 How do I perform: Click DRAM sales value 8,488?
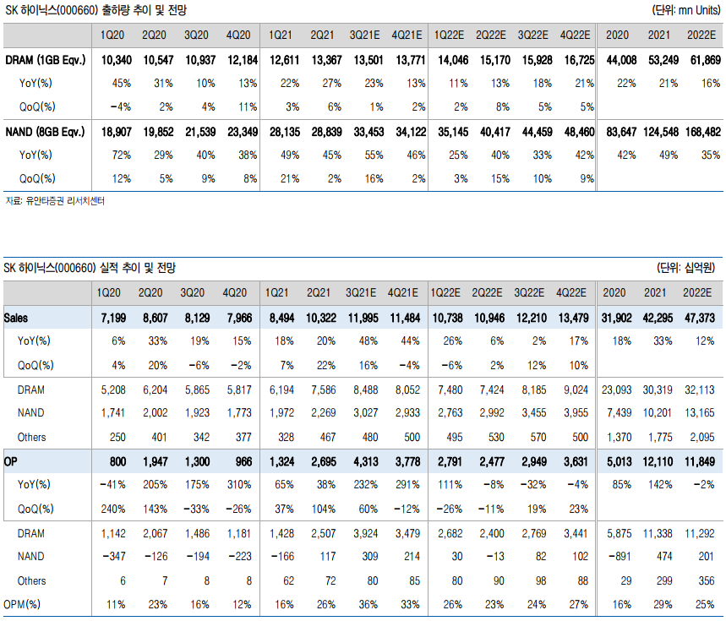(366, 390)
